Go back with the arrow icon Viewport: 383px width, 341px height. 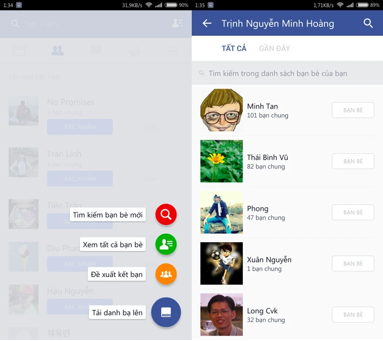(x=207, y=24)
